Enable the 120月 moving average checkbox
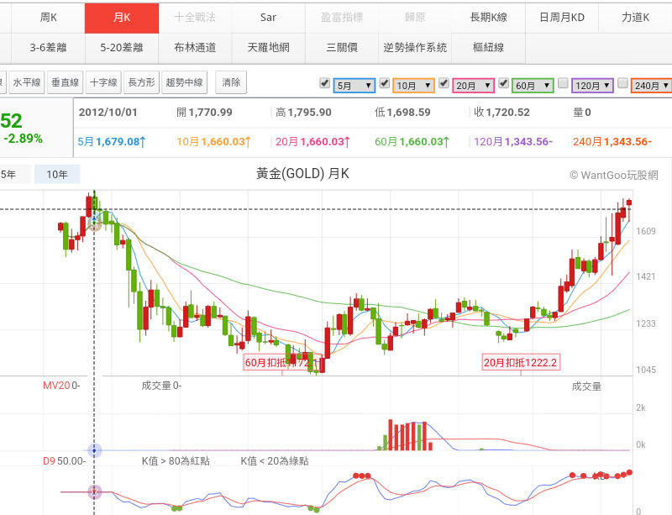 point(564,84)
